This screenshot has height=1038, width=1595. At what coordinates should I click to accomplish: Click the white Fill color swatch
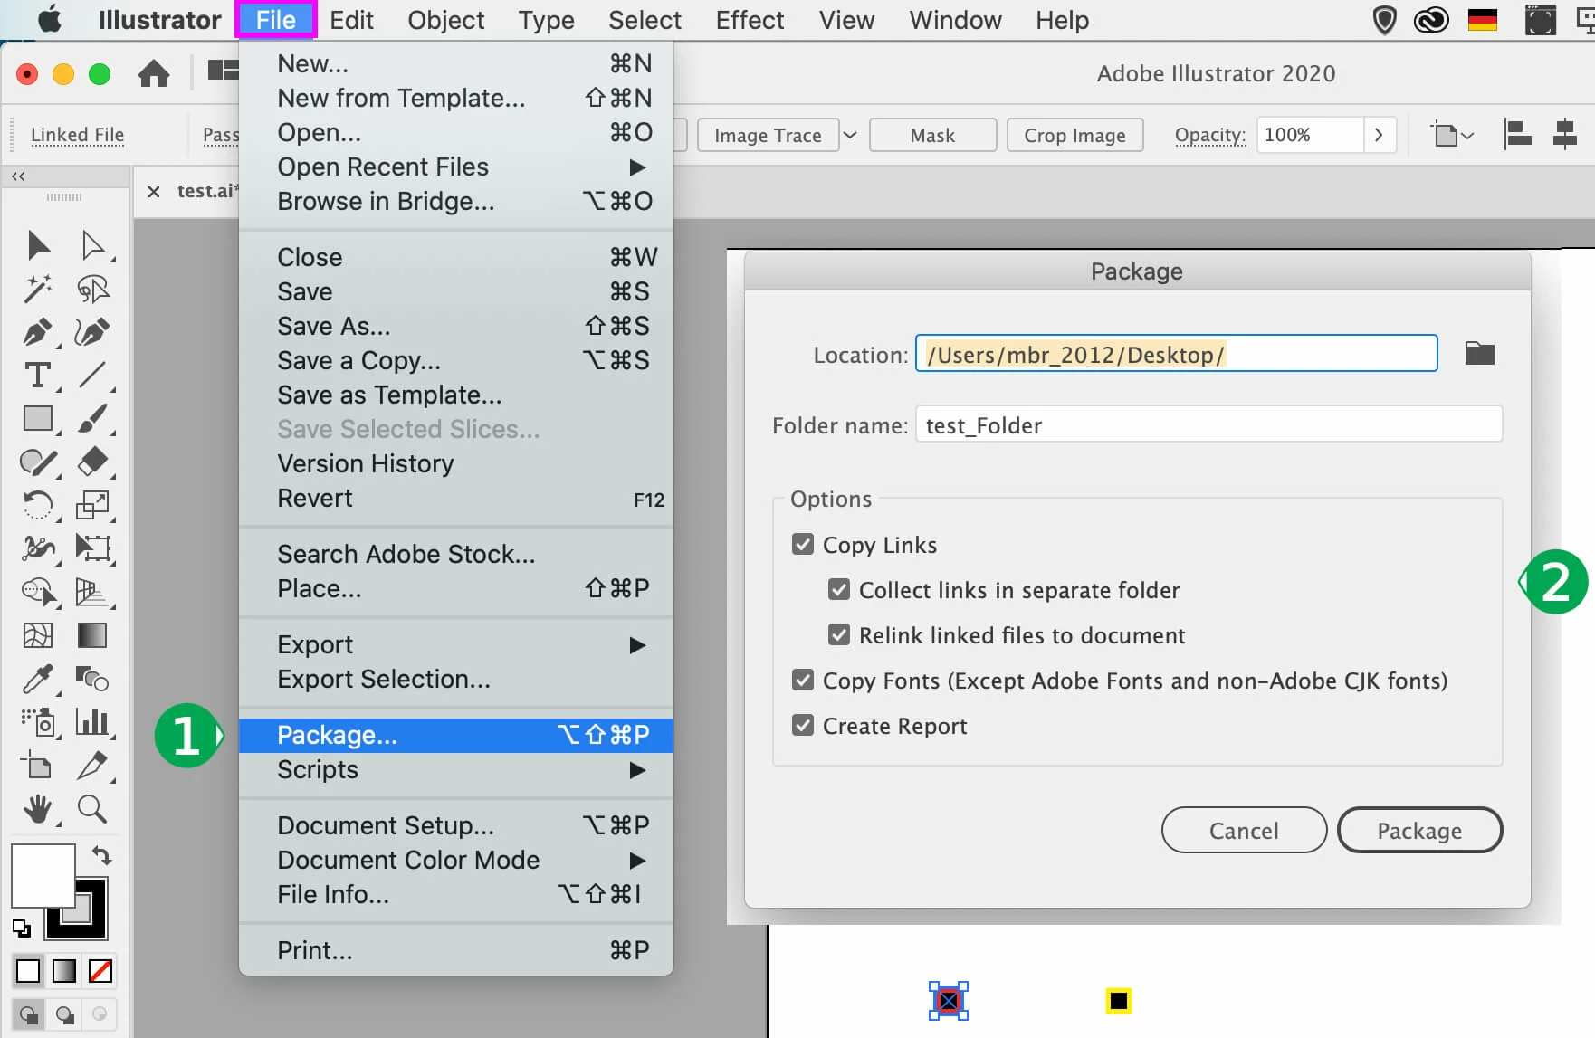pyautogui.click(x=43, y=875)
